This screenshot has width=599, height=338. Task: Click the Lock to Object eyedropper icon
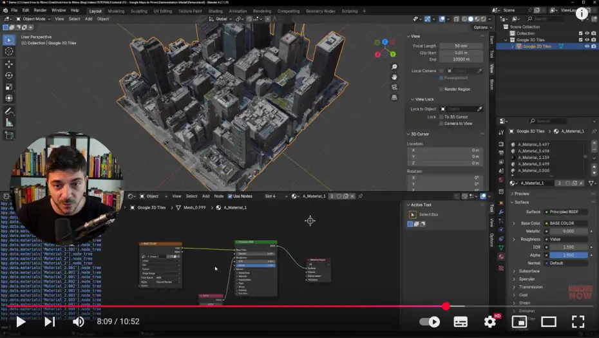479,109
